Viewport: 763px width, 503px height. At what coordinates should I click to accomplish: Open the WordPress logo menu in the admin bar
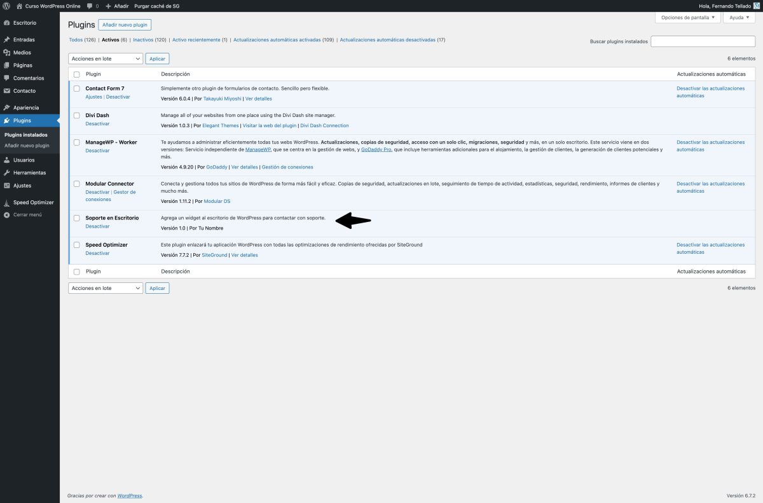tap(8, 6)
